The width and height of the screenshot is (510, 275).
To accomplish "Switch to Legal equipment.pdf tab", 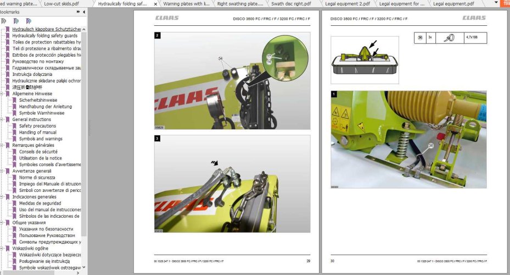I will click(x=453, y=4).
